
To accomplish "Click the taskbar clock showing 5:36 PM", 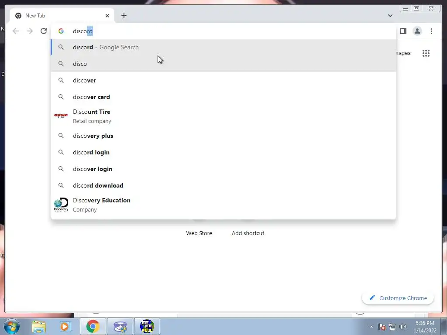I will 425,327.
